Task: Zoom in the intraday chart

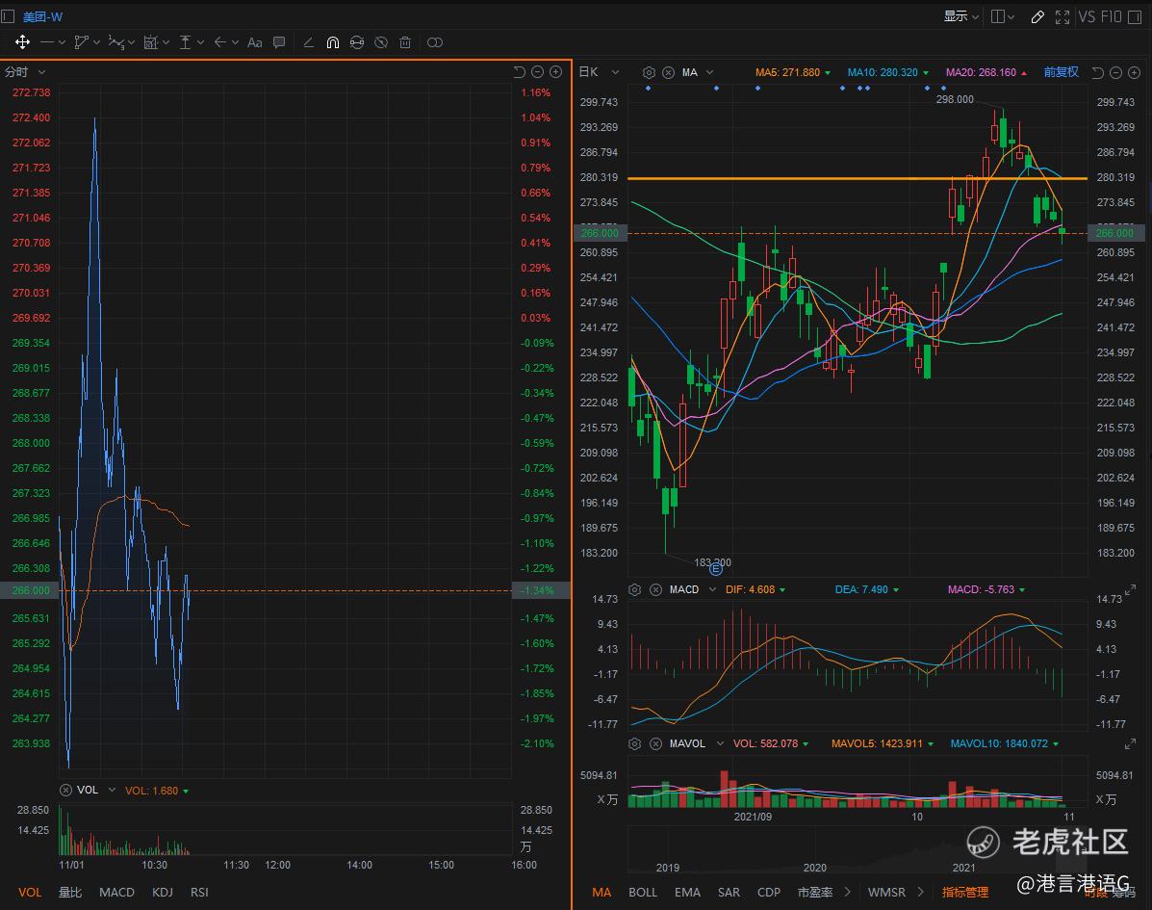Action: click(x=556, y=72)
